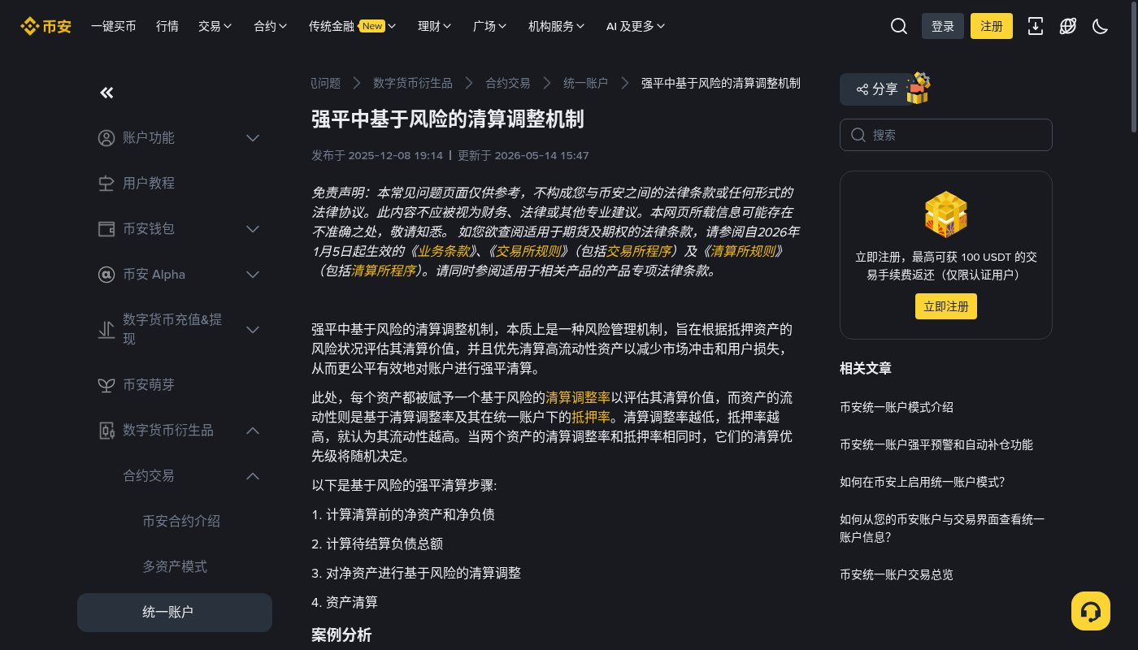Go to 一键买币 page
This screenshot has width=1138, height=650.
pos(114,26)
